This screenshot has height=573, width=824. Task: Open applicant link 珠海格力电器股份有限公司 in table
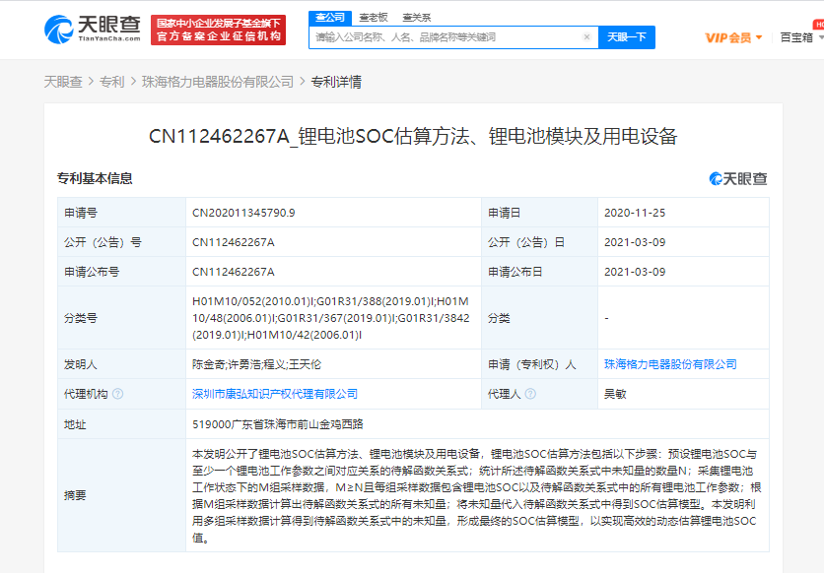670,364
